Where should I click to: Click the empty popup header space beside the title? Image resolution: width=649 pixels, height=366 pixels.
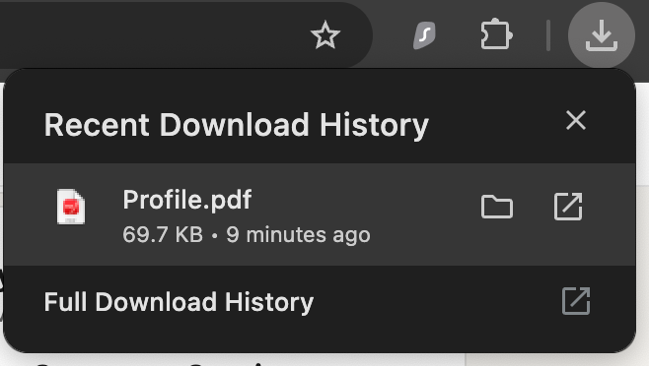497,124
